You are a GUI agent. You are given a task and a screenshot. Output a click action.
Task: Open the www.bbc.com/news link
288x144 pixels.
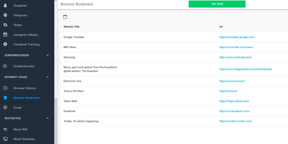236,47
